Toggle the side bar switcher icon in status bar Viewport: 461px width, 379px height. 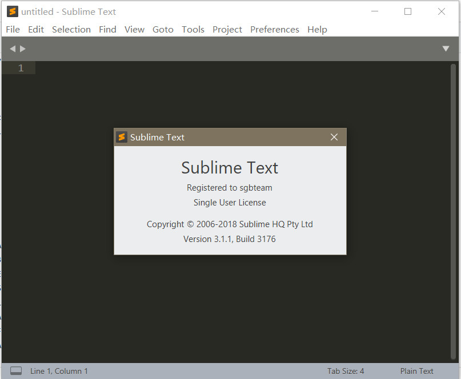tap(16, 371)
